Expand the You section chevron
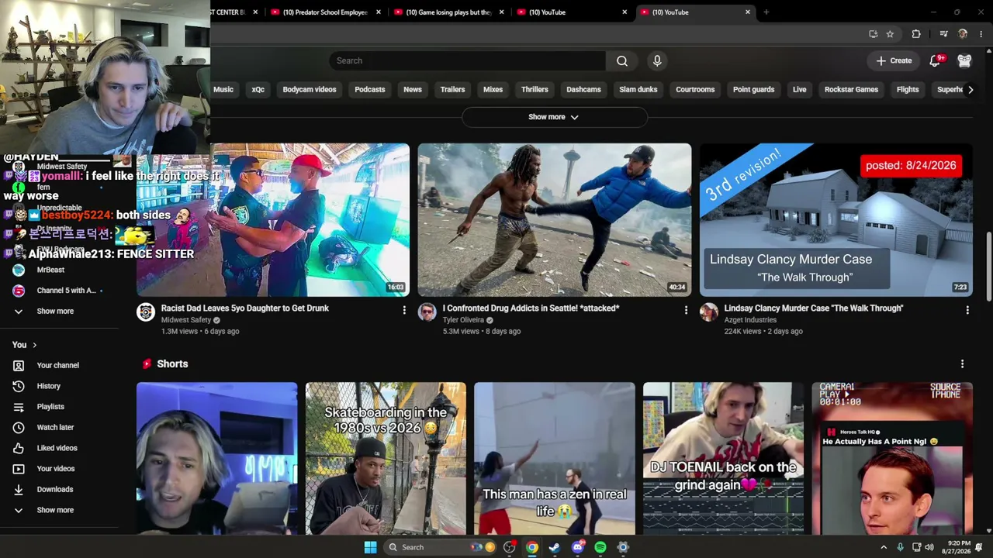 point(34,345)
